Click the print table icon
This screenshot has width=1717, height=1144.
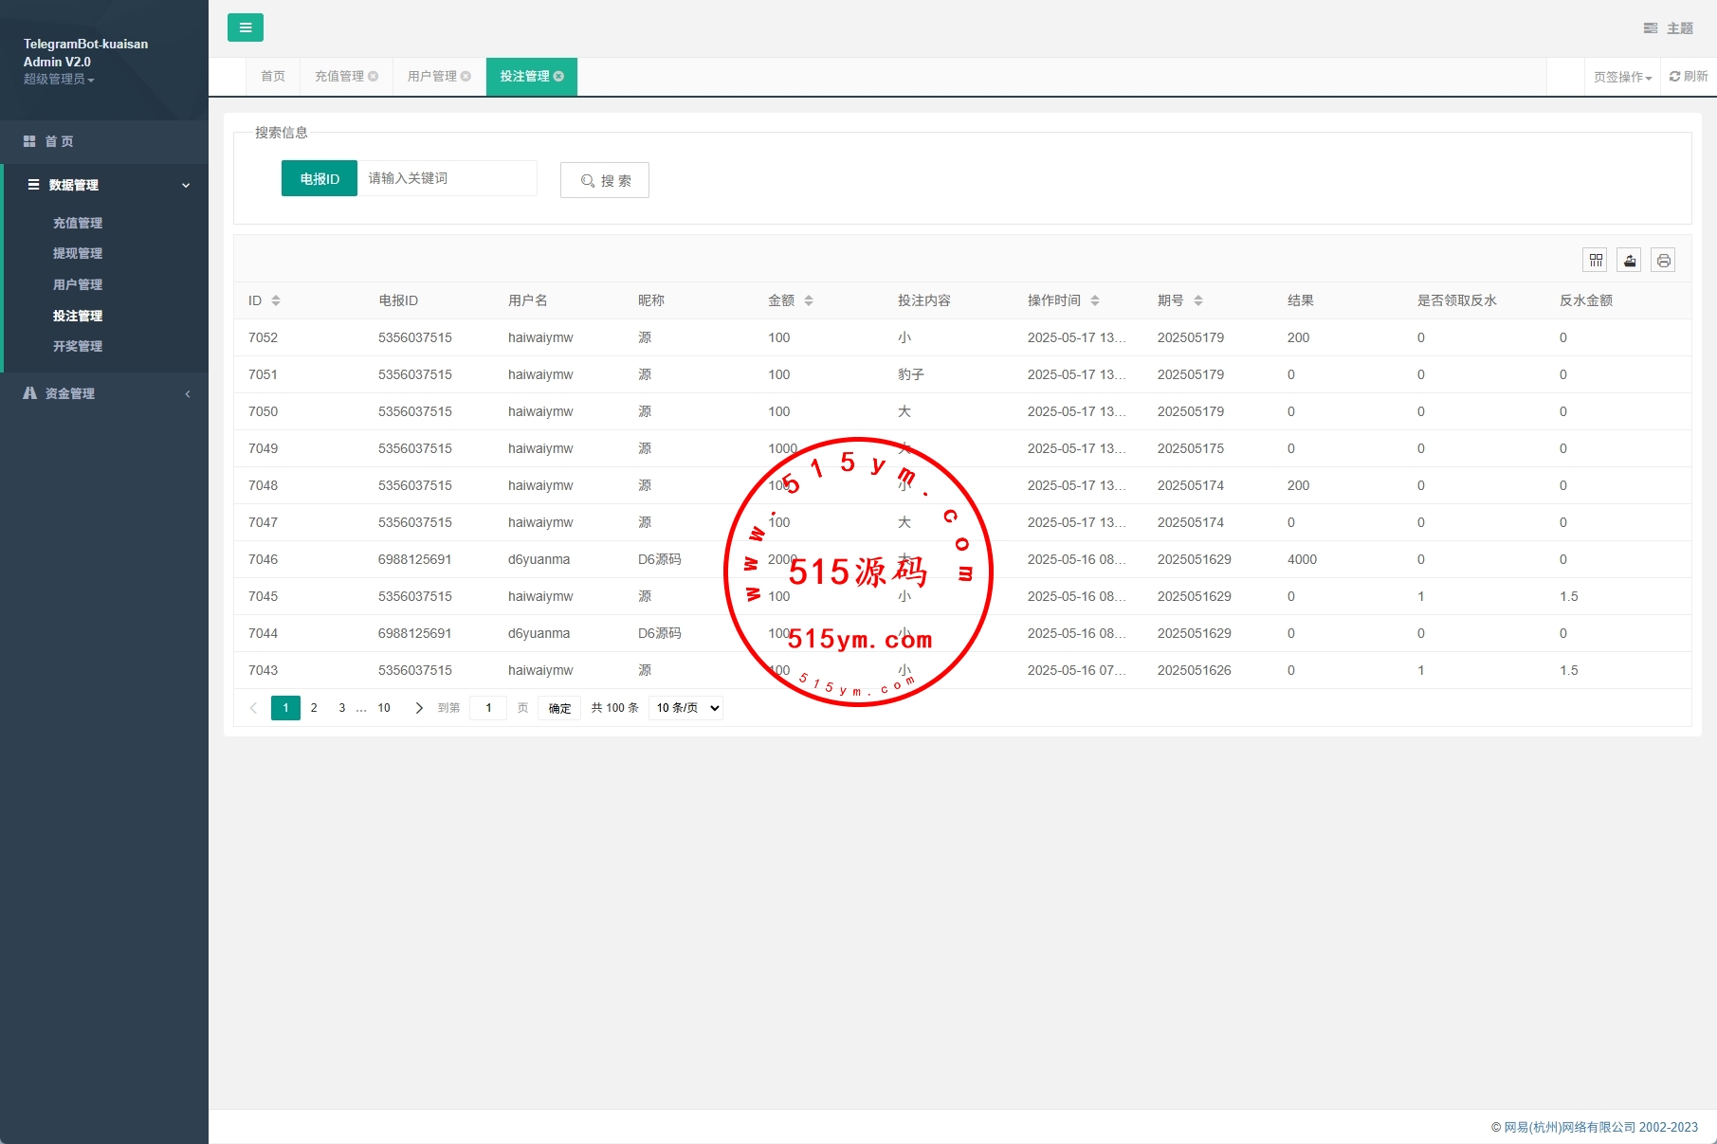(1663, 260)
